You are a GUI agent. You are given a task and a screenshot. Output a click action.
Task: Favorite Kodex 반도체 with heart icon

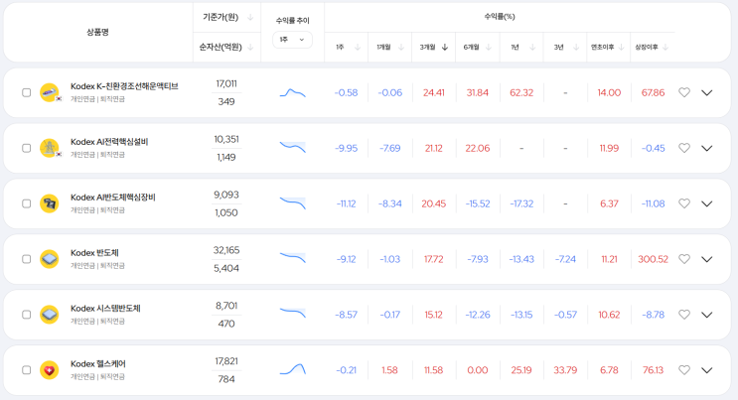coord(684,259)
